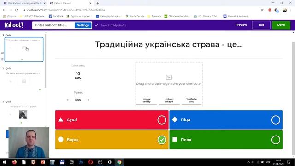Viewport: 295px width, 166px height.
Task: Reload the current page
Action: pos(17,10)
